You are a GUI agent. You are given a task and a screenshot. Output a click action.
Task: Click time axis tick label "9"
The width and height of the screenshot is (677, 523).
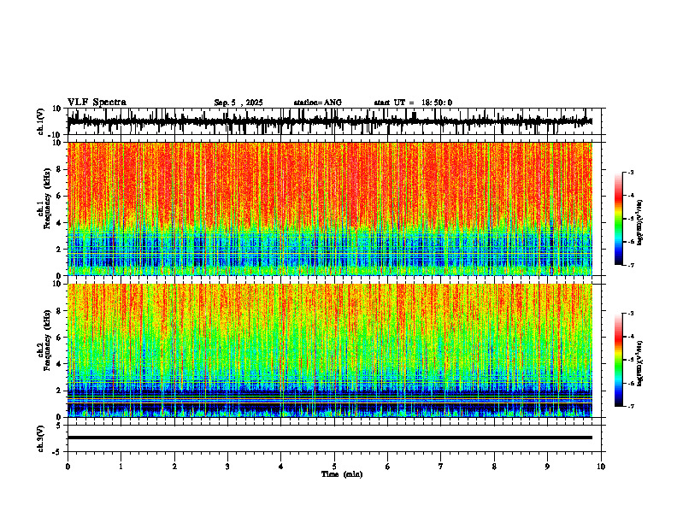pos(547,467)
